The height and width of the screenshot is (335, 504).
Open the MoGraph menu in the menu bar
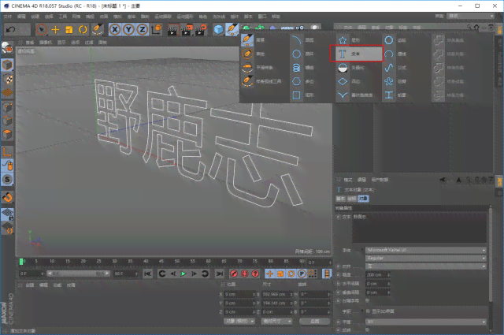[185, 17]
